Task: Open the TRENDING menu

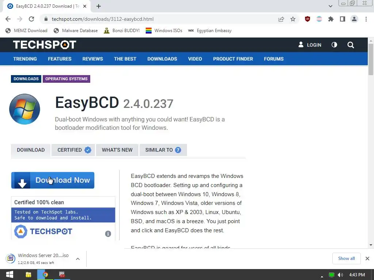Action: coord(25,59)
